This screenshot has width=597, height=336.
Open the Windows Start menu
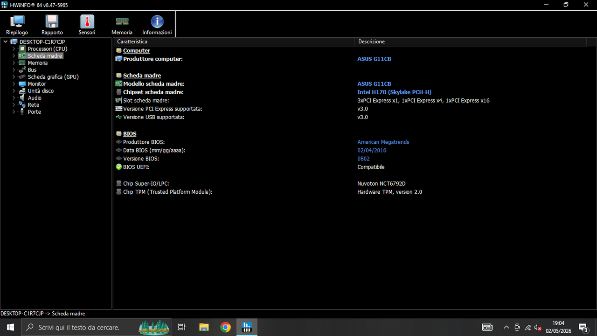point(10,327)
